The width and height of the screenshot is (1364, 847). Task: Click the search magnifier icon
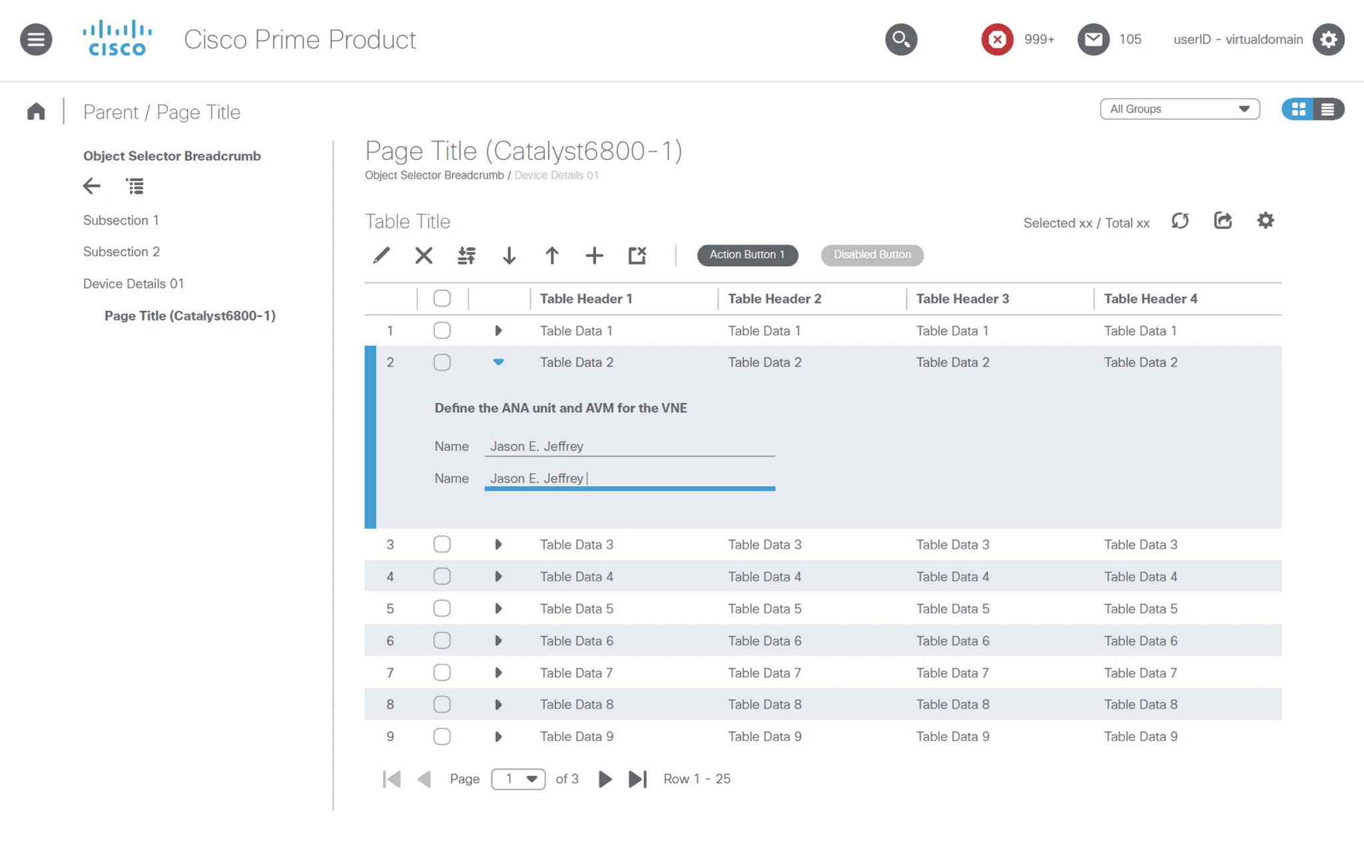coord(900,39)
